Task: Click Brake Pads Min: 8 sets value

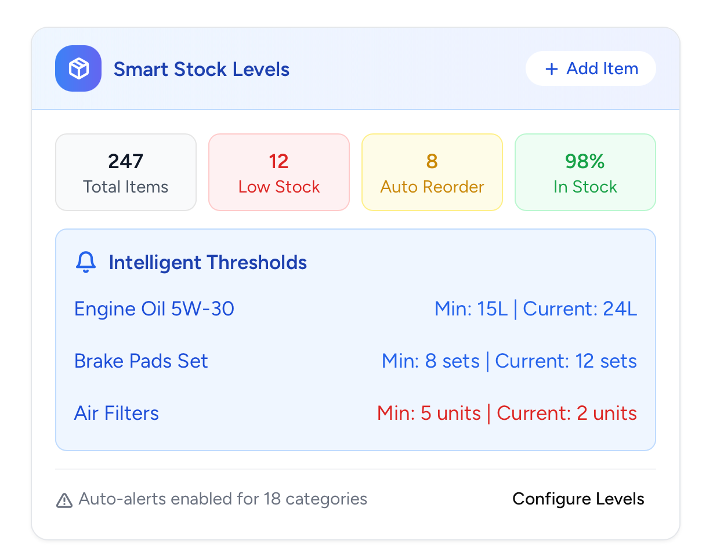Action: [430, 361]
